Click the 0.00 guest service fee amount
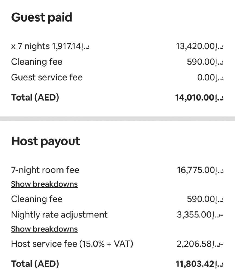The image size is (235, 279). pos(210,77)
